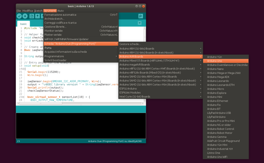This screenshot has height=163, width=264.
Task: Select Acquisisci informazioni sulla scheda
Action: click(81, 52)
